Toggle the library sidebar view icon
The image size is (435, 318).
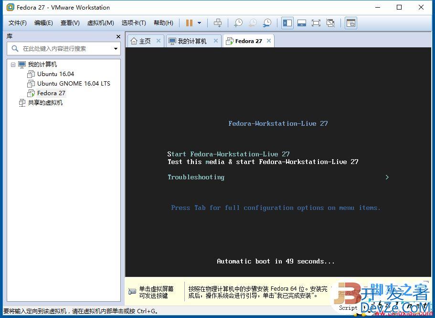[x=287, y=23]
